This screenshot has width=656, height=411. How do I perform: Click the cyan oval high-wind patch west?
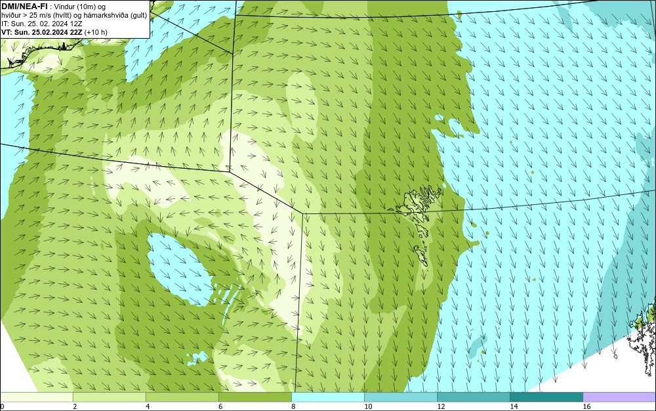pos(180,270)
